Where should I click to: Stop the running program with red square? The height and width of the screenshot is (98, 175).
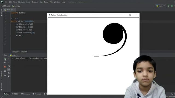(x=5, y=67)
